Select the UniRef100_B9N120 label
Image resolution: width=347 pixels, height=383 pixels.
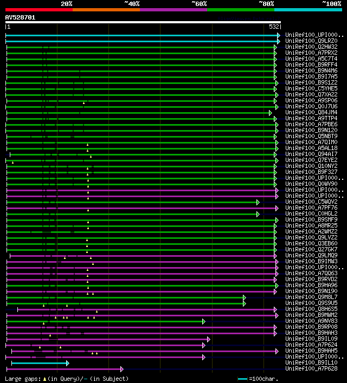(311, 130)
